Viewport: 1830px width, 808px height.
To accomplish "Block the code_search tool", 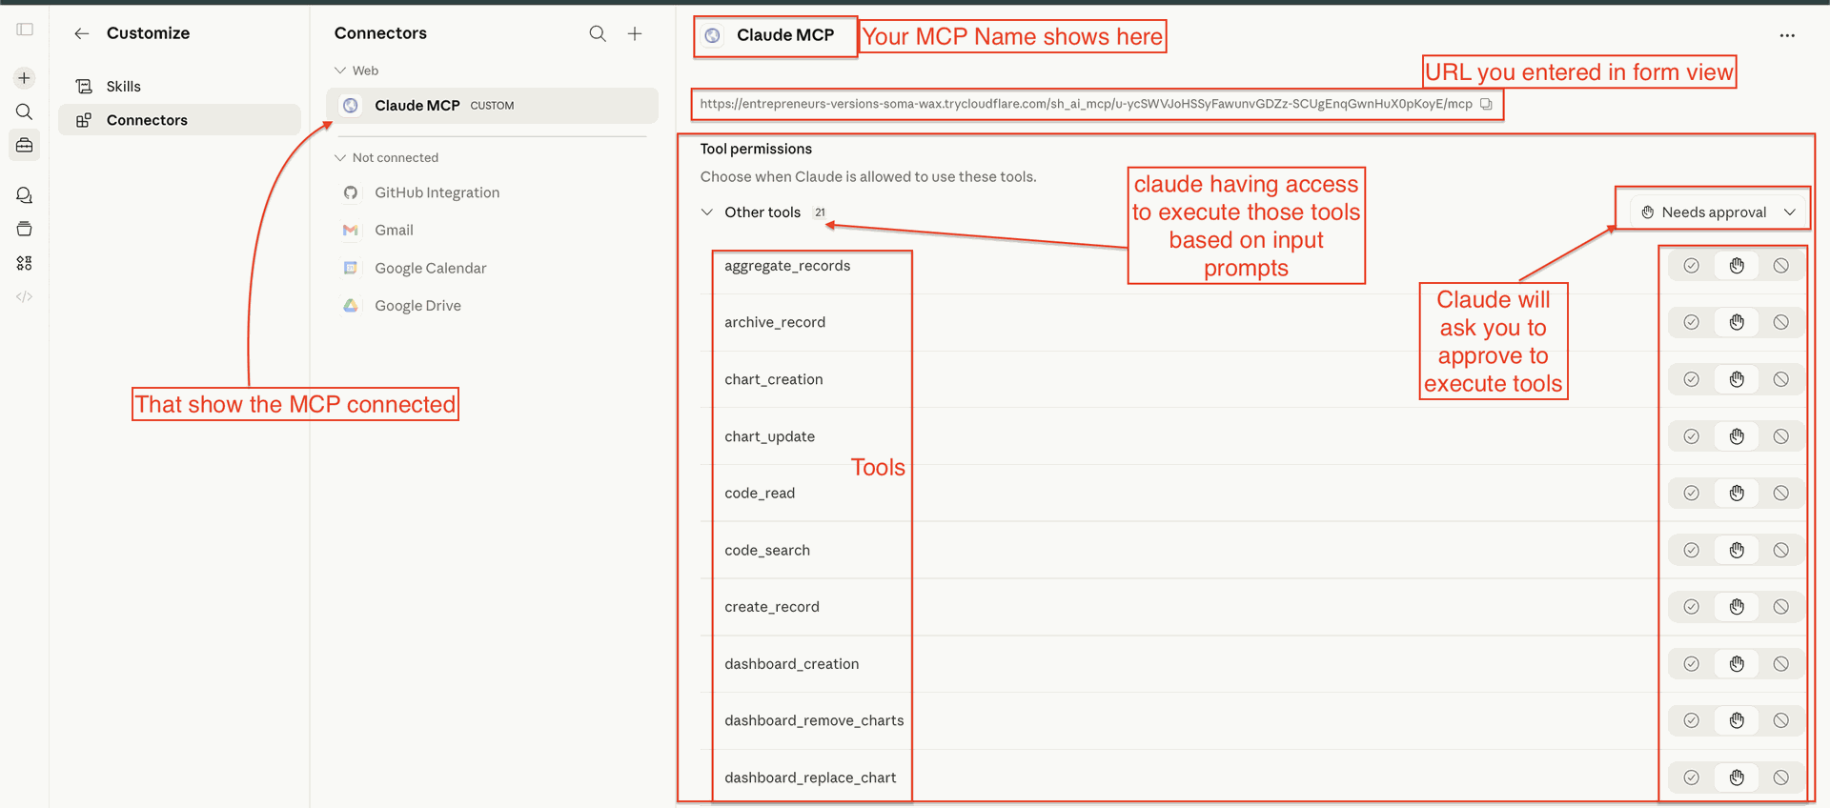I will tap(1780, 550).
